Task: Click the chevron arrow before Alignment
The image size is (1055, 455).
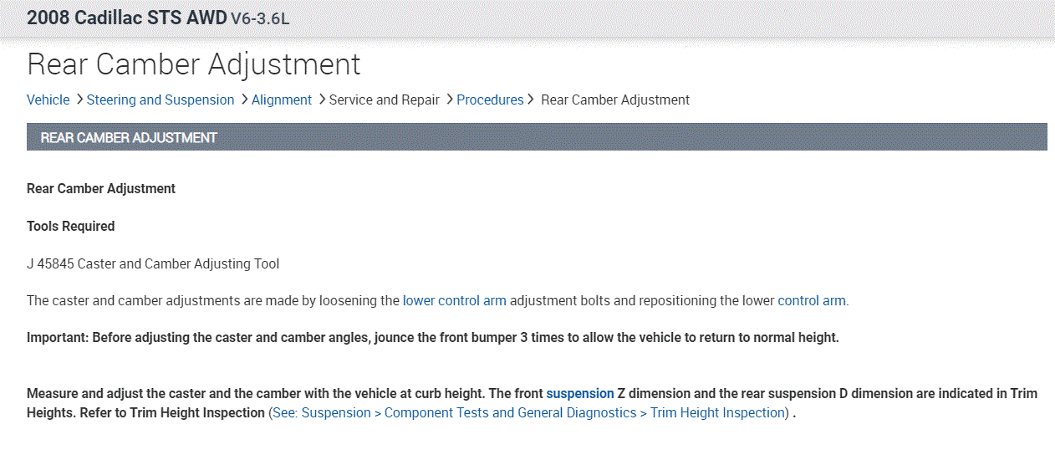Action: [x=243, y=100]
